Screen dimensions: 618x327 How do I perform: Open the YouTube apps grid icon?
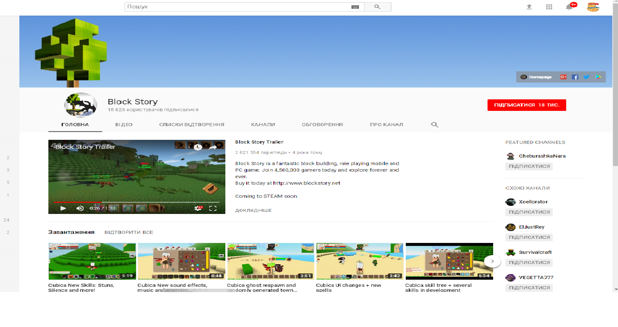click(x=549, y=7)
